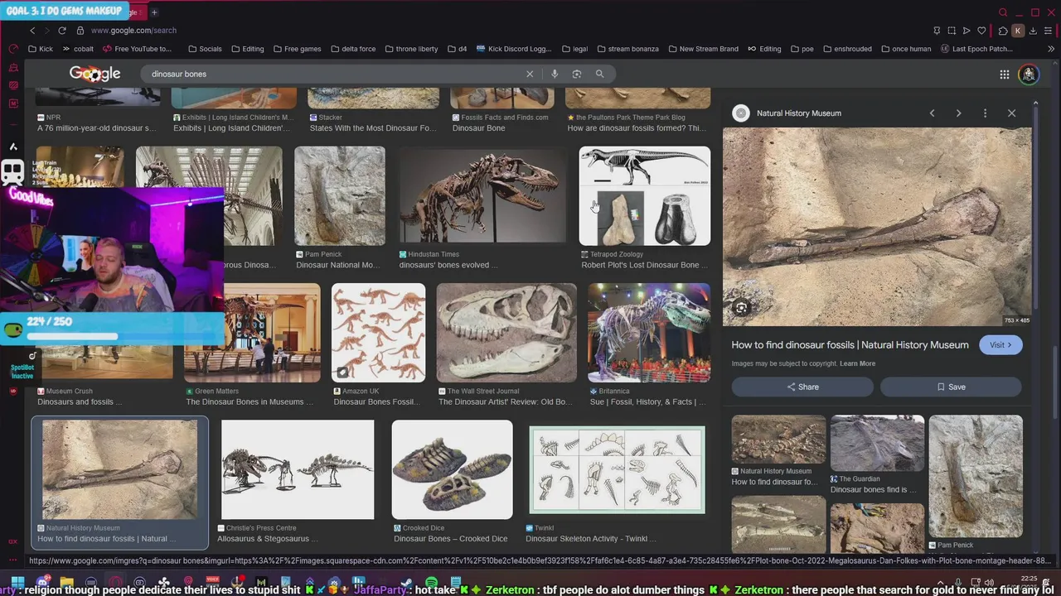Open Twinkl Dinosaur Skeleton Activity thumbnail

[618, 469]
